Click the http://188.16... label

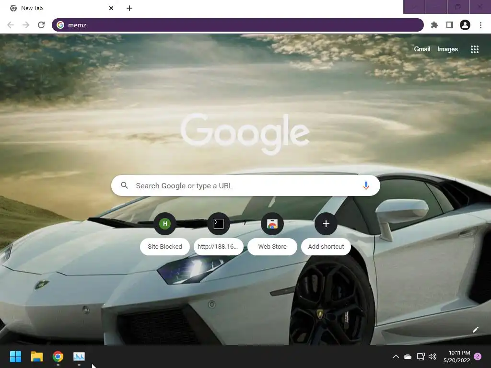click(x=218, y=247)
